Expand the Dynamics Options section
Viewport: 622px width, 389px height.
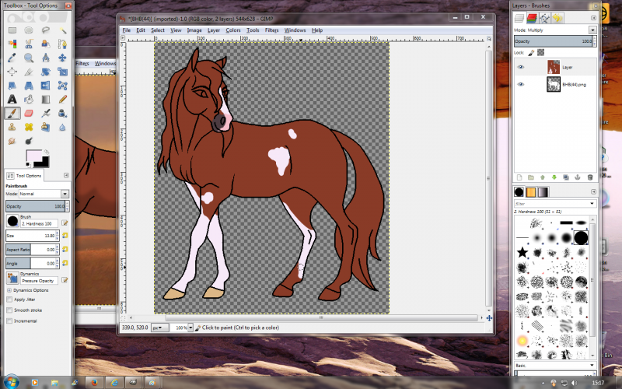(x=9, y=290)
